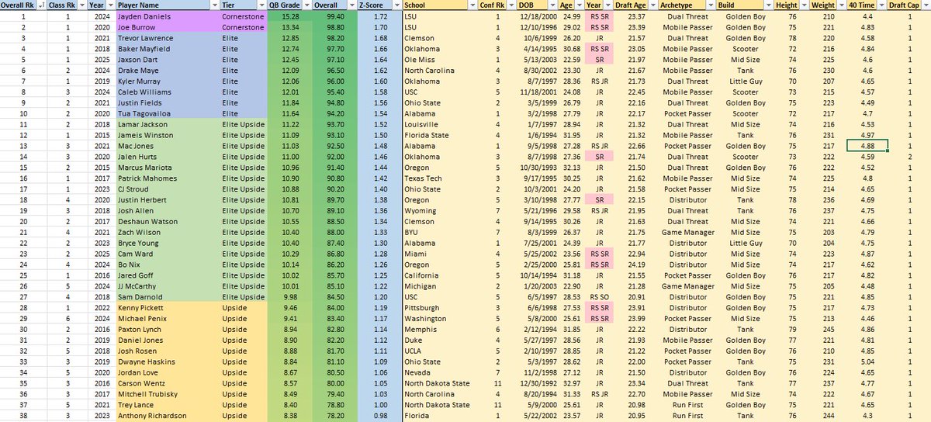The height and width of the screenshot is (422, 931).
Task: Select the Caleb Williams name cell
Action: (x=167, y=92)
